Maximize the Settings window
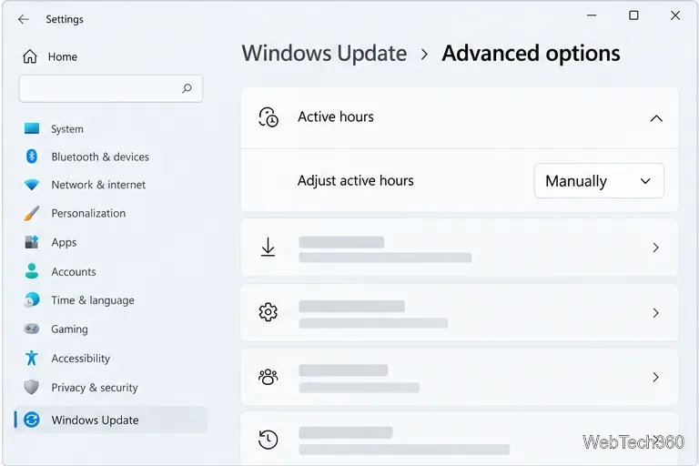Image resolution: width=699 pixels, height=466 pixels. (x=633, y=15)
